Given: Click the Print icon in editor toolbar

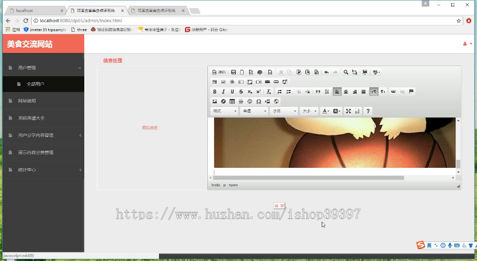Looking at the screenshot, I should pos(260,73).
